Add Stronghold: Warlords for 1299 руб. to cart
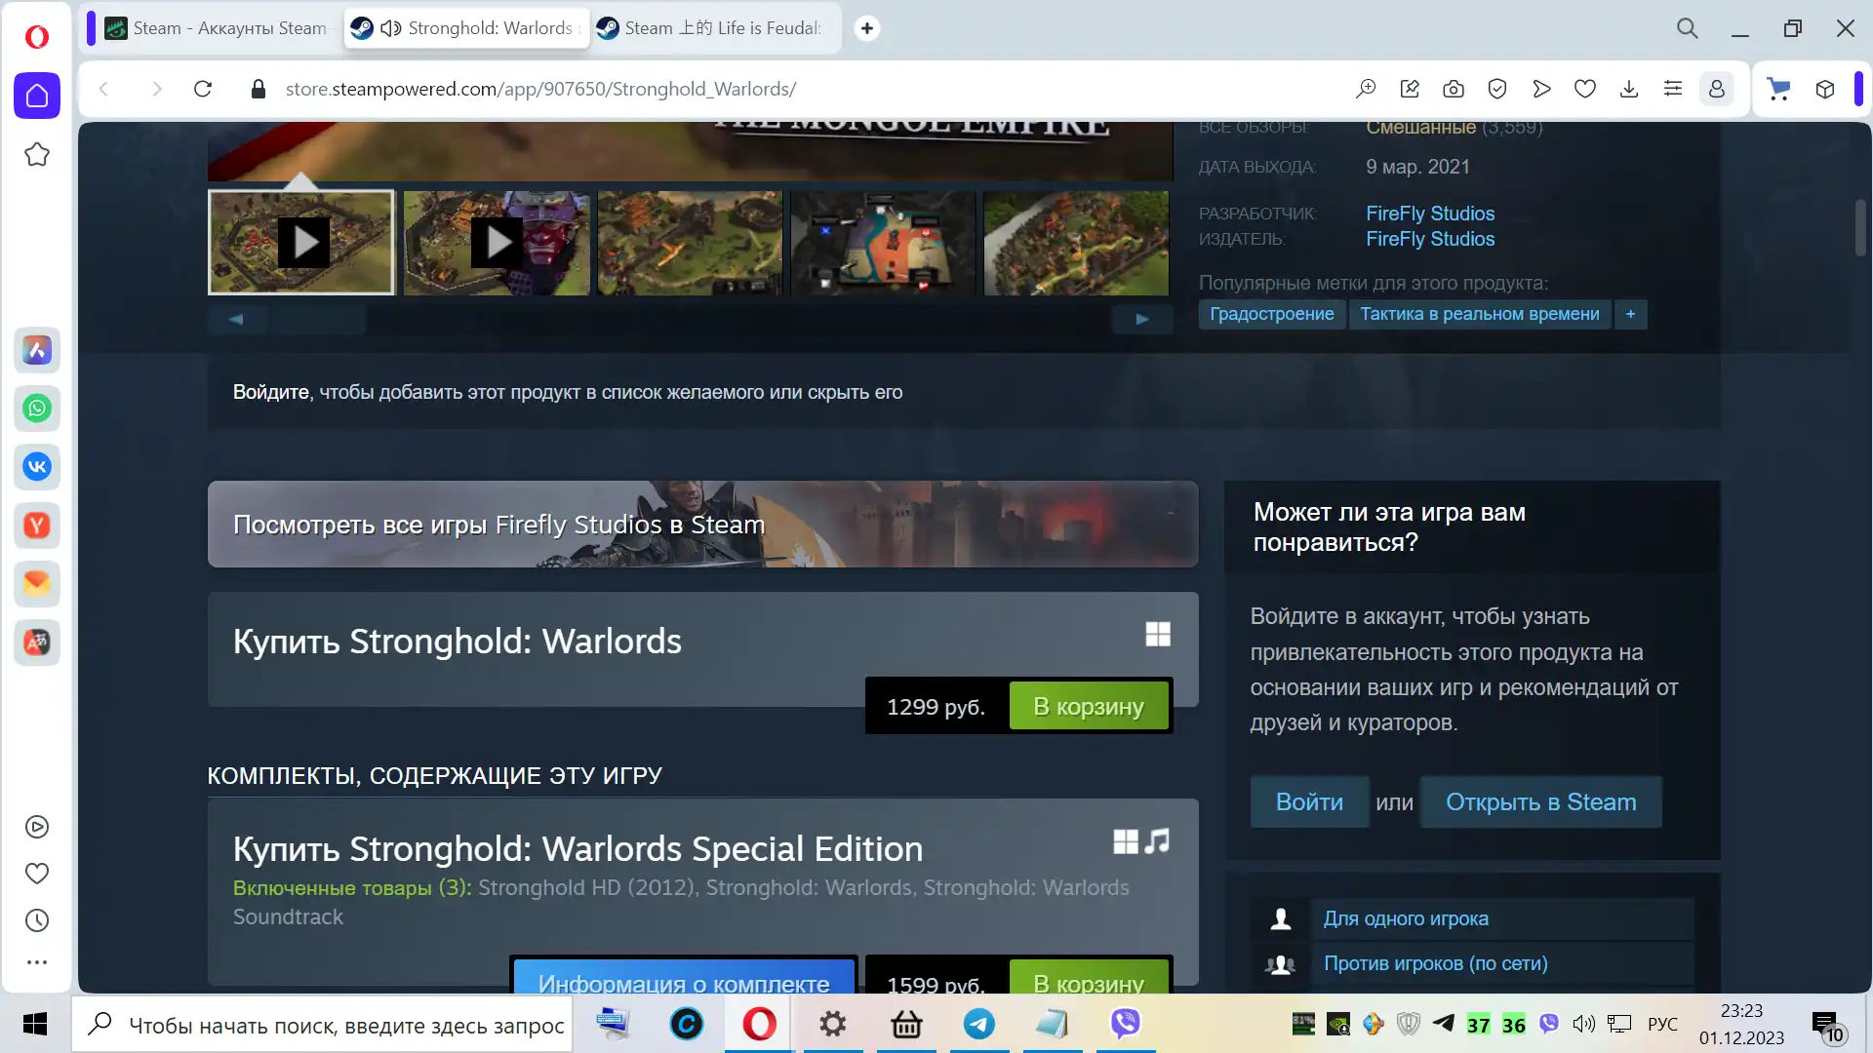The height and width of the screenshot is (1053, 1873). [x=1088, y=707]
